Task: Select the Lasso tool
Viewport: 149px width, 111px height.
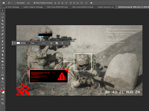Action: coord(3,17)
